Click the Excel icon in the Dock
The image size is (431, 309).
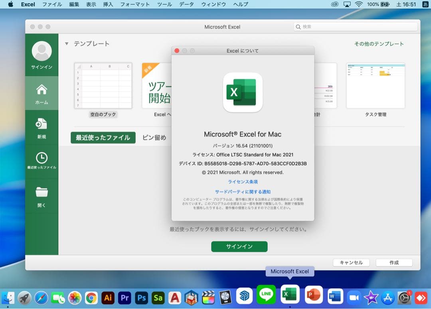point(290,295)
